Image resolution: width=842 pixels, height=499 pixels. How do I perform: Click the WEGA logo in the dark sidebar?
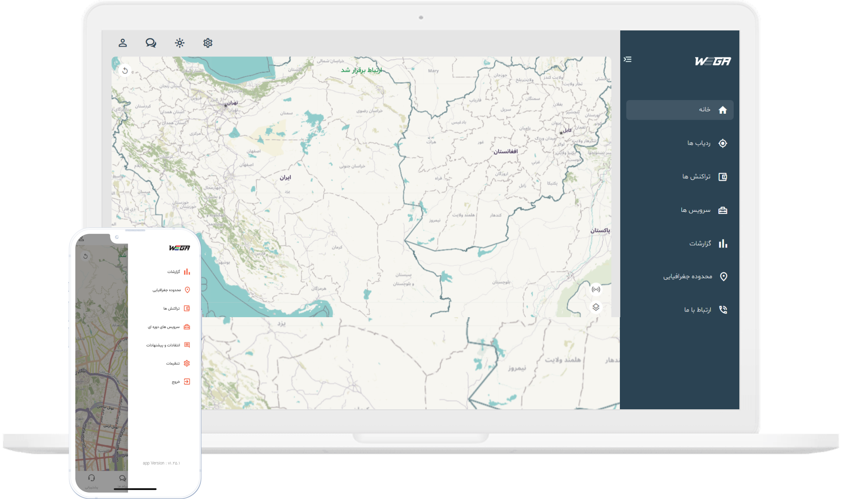point(713,61)
